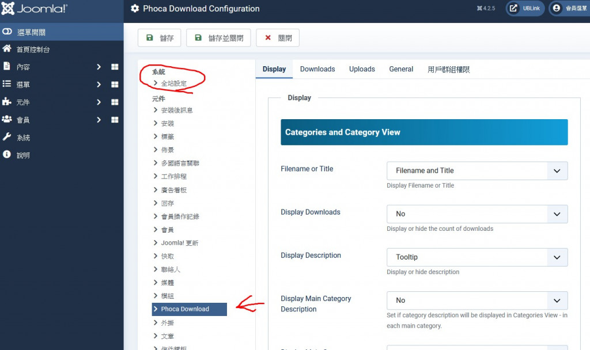Switch to the 用戶群組權限 permissions tab
Viewport: 590px width, 350px height.
click(448, 69)
